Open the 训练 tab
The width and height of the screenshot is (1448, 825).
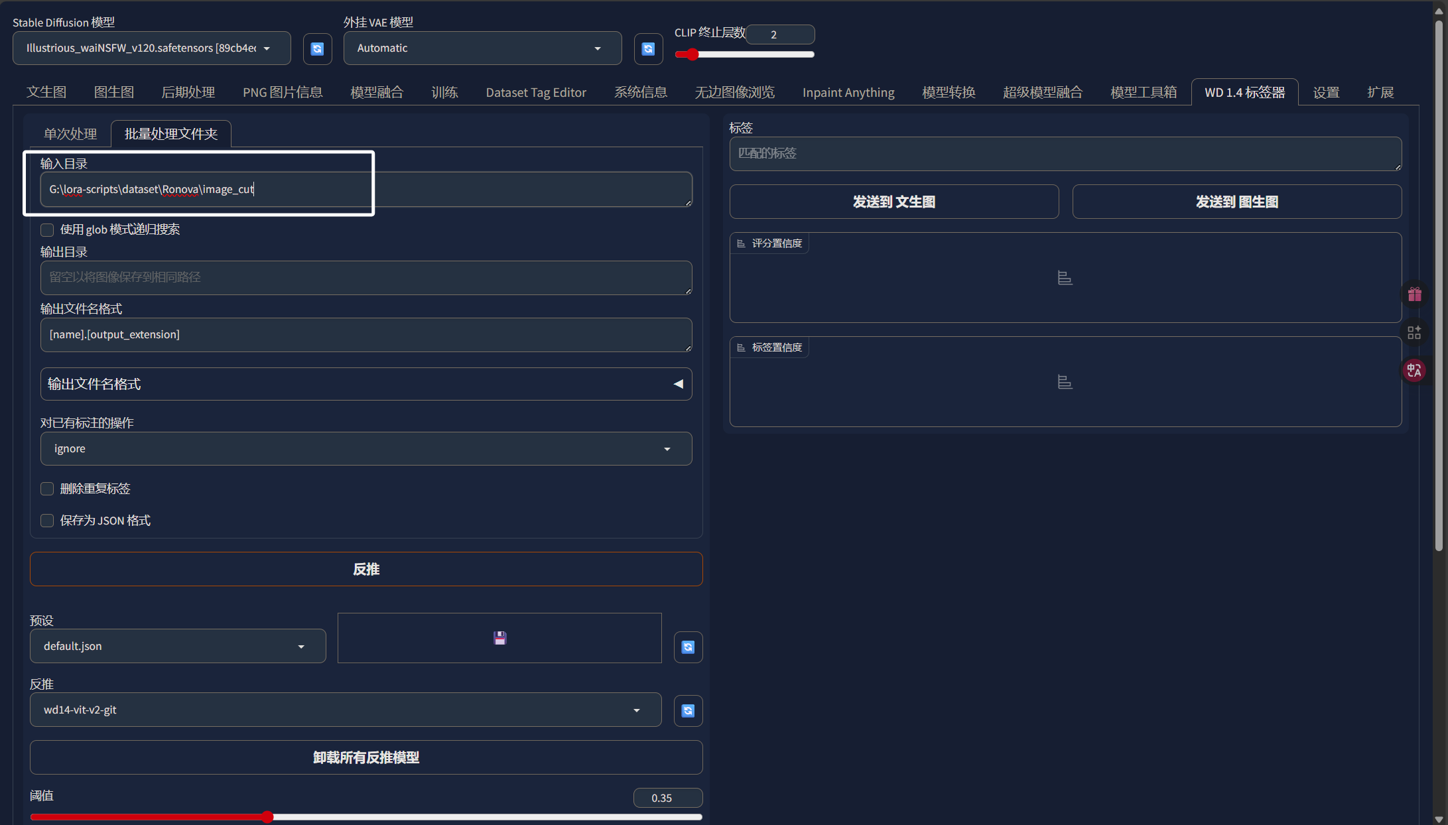(x=444, y=92)
